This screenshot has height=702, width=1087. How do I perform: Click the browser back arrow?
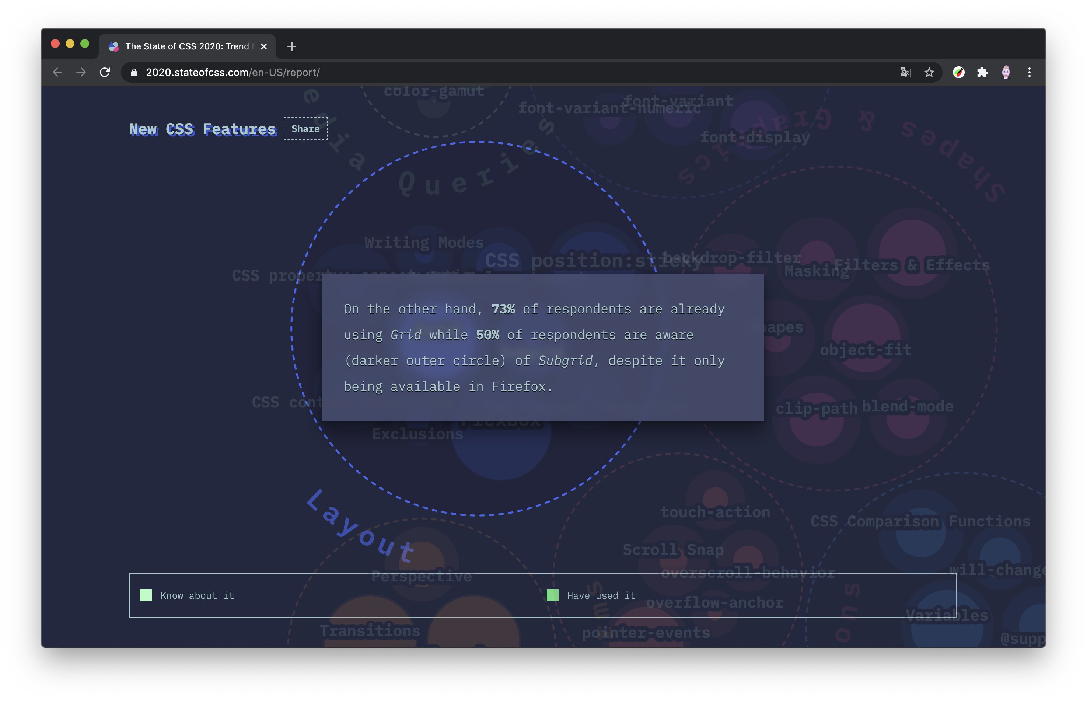(57, 72)
